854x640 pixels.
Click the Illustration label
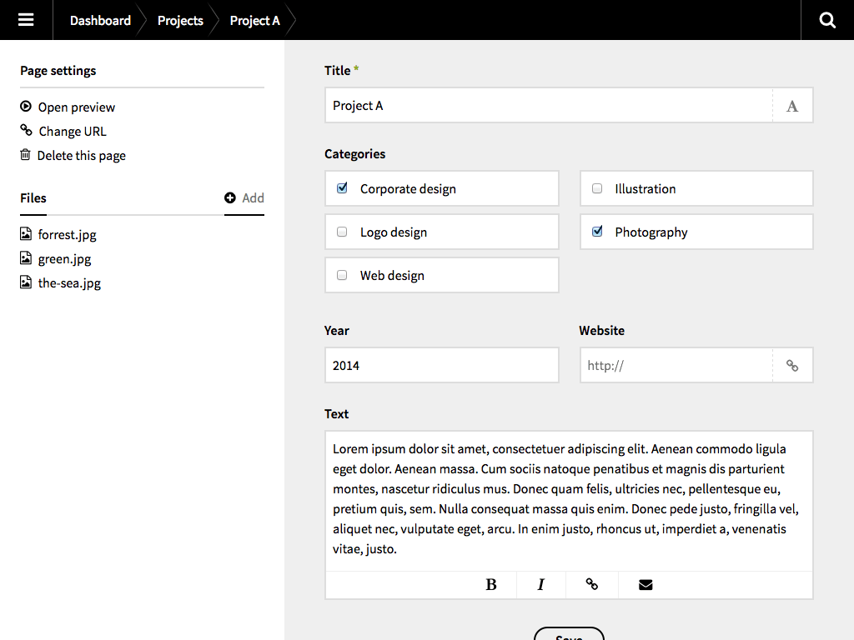pyautogui.click(x=646, y=189)
